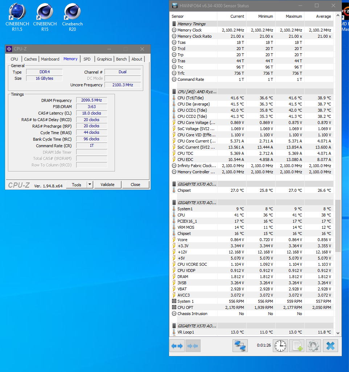This screenshot has width=349, height=372.
Task: Click the DDR4 memory type field
Action: 44,72
